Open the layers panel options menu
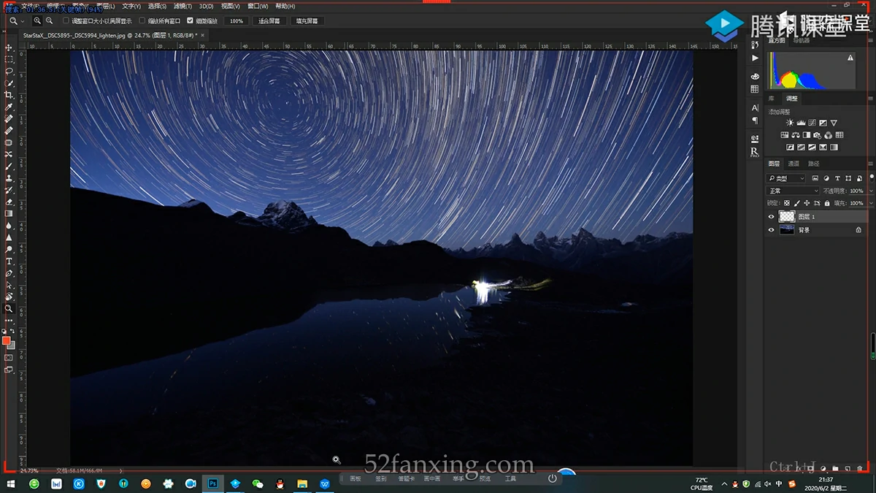 871,164
